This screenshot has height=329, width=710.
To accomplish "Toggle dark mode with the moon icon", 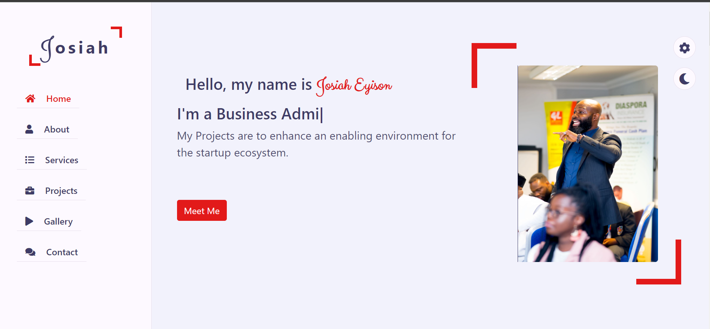I will coord(685,79).
